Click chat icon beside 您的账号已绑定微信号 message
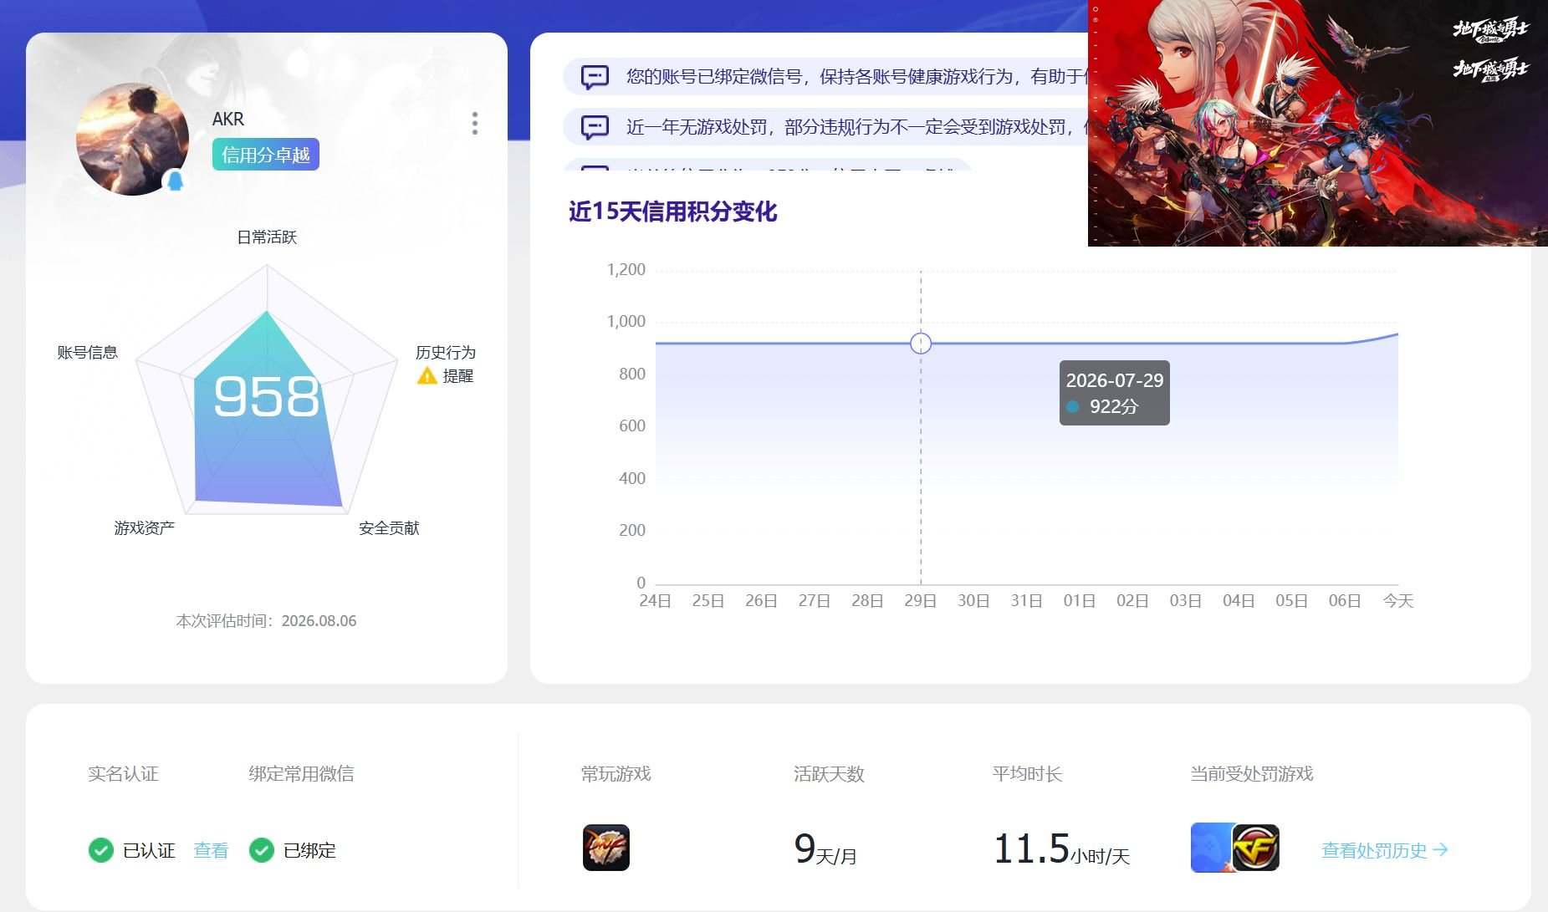This screenshot has width=1548, height=912. [x=595, y=77]
